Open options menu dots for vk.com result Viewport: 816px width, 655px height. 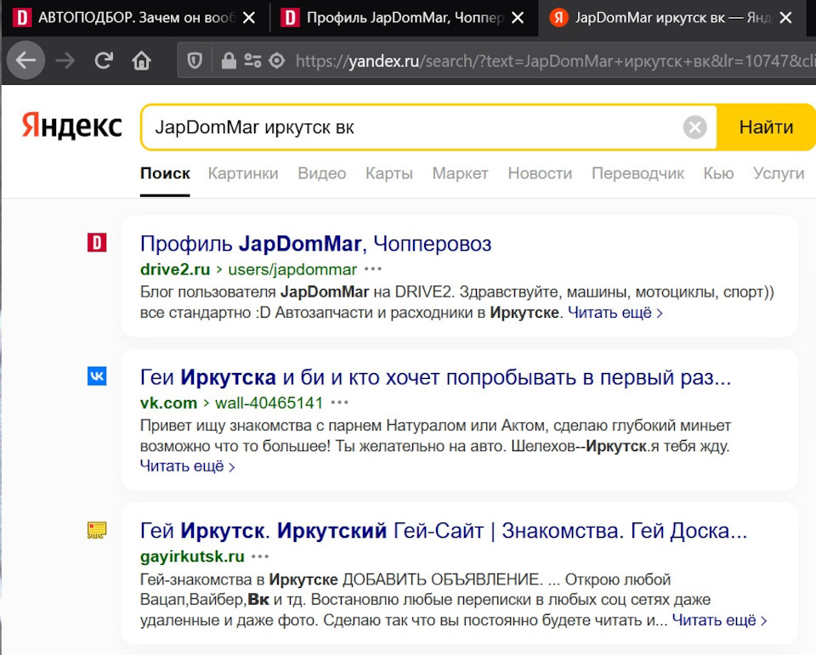point(339,402)
